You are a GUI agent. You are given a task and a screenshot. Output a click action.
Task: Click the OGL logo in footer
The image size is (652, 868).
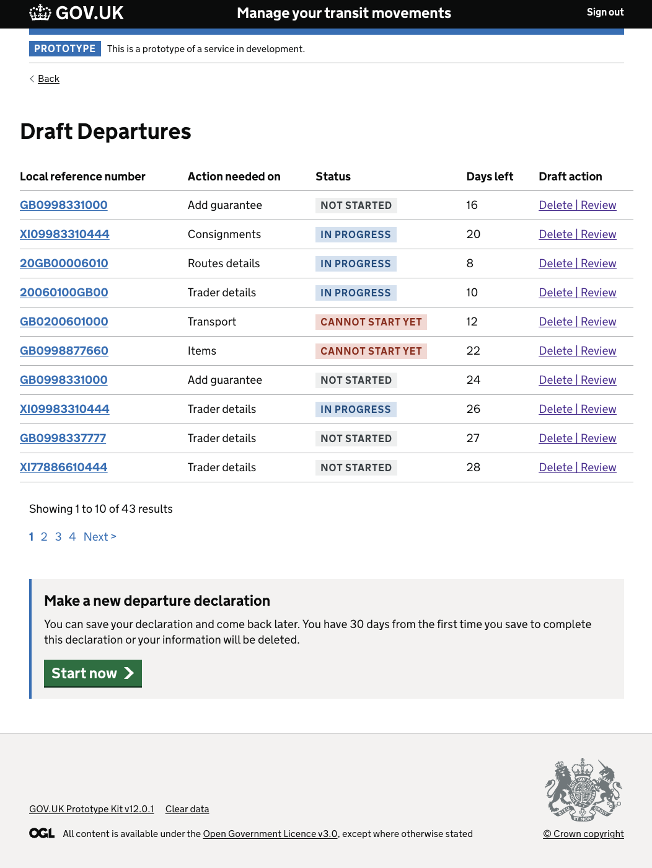pos(42,833)
